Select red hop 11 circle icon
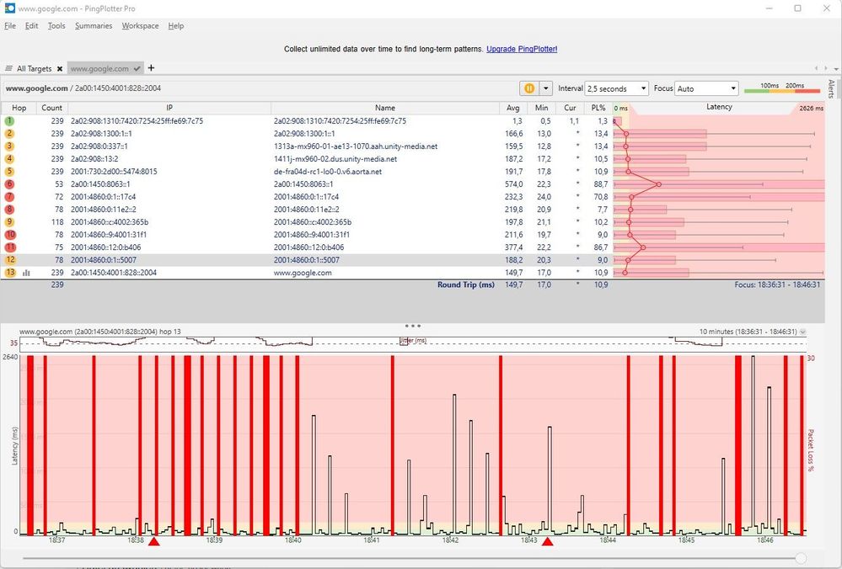842x569 pixels. point(9,247)
